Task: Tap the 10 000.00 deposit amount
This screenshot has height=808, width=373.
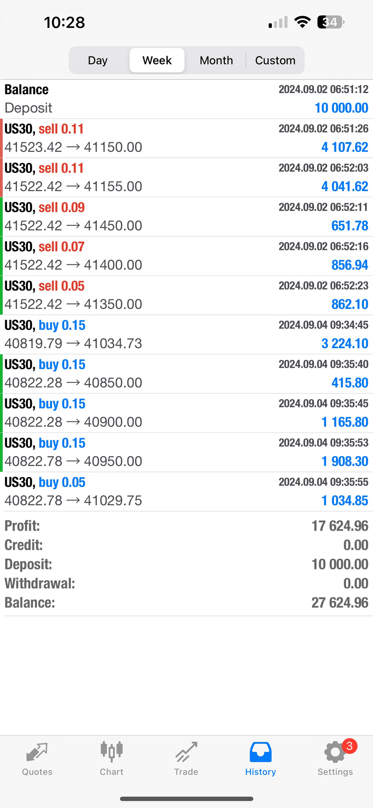Action: tap(341, 108)
